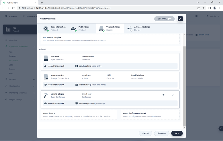Delete the volume-qdygeu configmap volume
Viewport: 223px width, 141px height.
[163, 95]
